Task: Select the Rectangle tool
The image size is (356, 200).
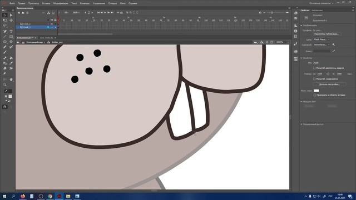Action: (11, 37)
